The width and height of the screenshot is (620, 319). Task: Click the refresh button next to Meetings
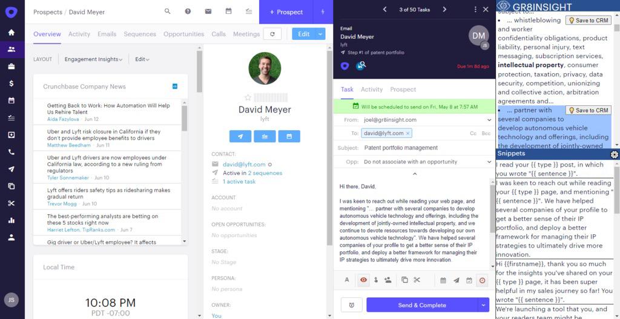(272, 34)
